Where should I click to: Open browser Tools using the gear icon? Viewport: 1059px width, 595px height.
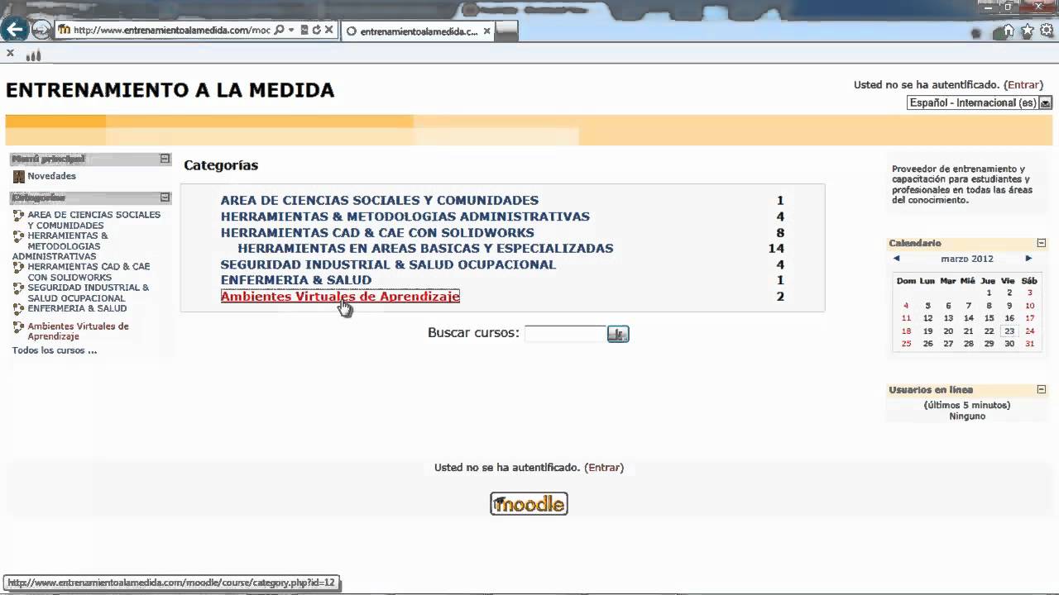tap(1047, 31)
